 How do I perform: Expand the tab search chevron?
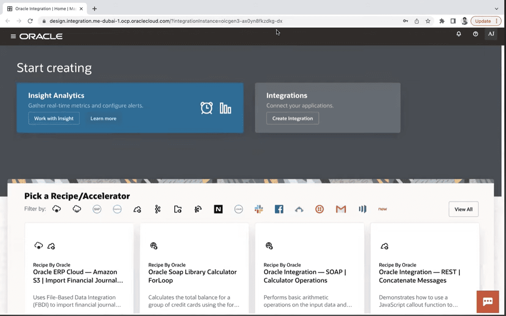click(496, 9)
